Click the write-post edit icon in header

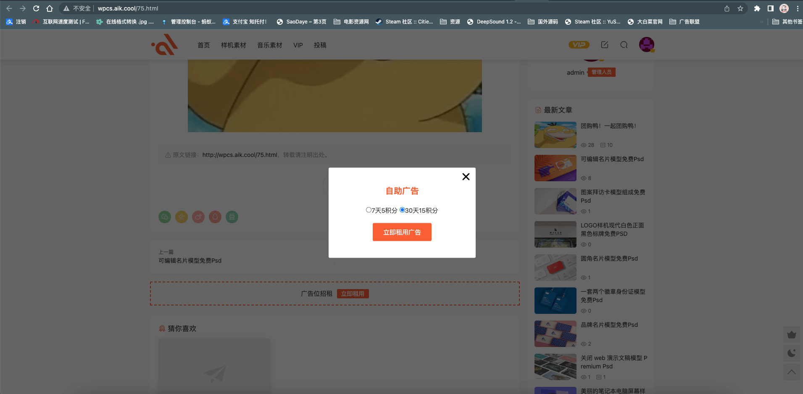pyautogui.click(x=605, y=44)
